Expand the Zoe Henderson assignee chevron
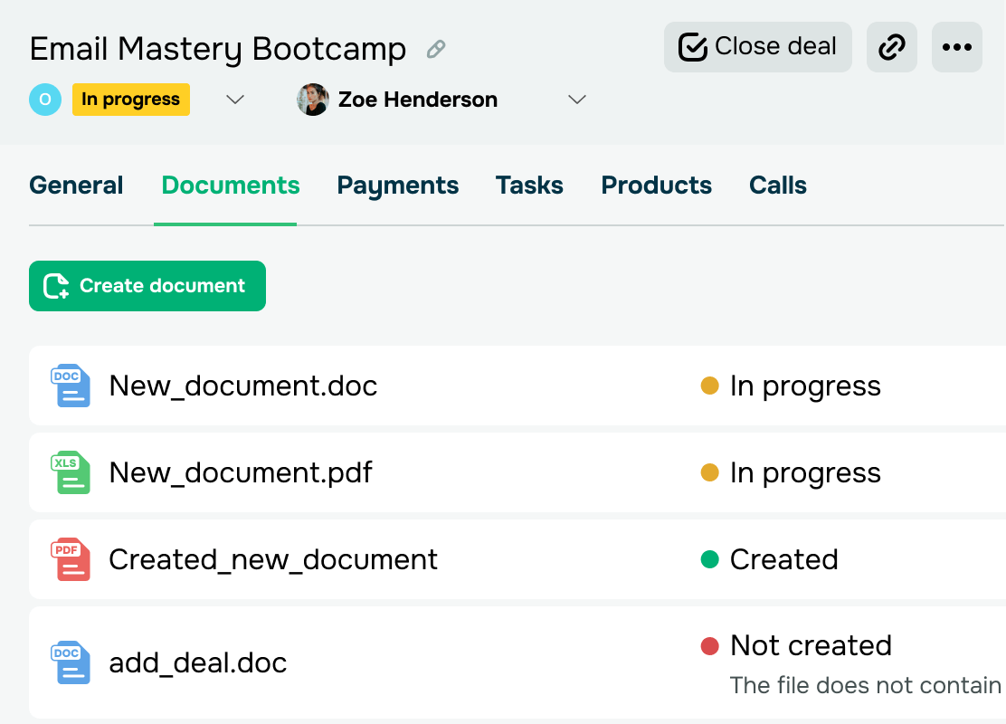Image resolution: width=1006 pixels, height=724 pixels. tap(577, 100)
